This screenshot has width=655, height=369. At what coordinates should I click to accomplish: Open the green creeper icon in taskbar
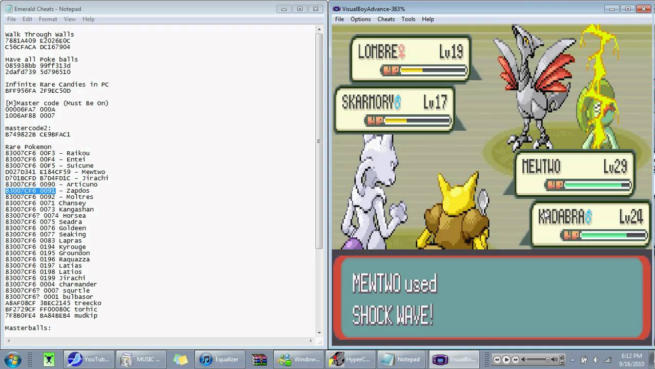point(49,359)
